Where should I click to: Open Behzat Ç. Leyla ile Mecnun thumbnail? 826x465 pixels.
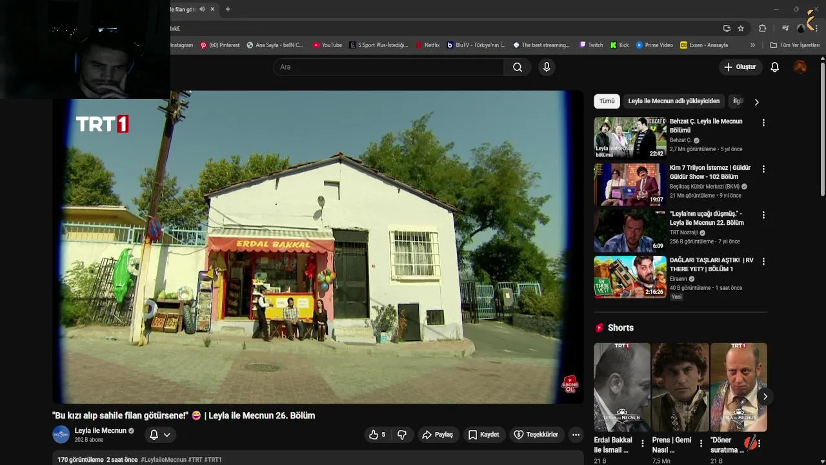[630, 138]
